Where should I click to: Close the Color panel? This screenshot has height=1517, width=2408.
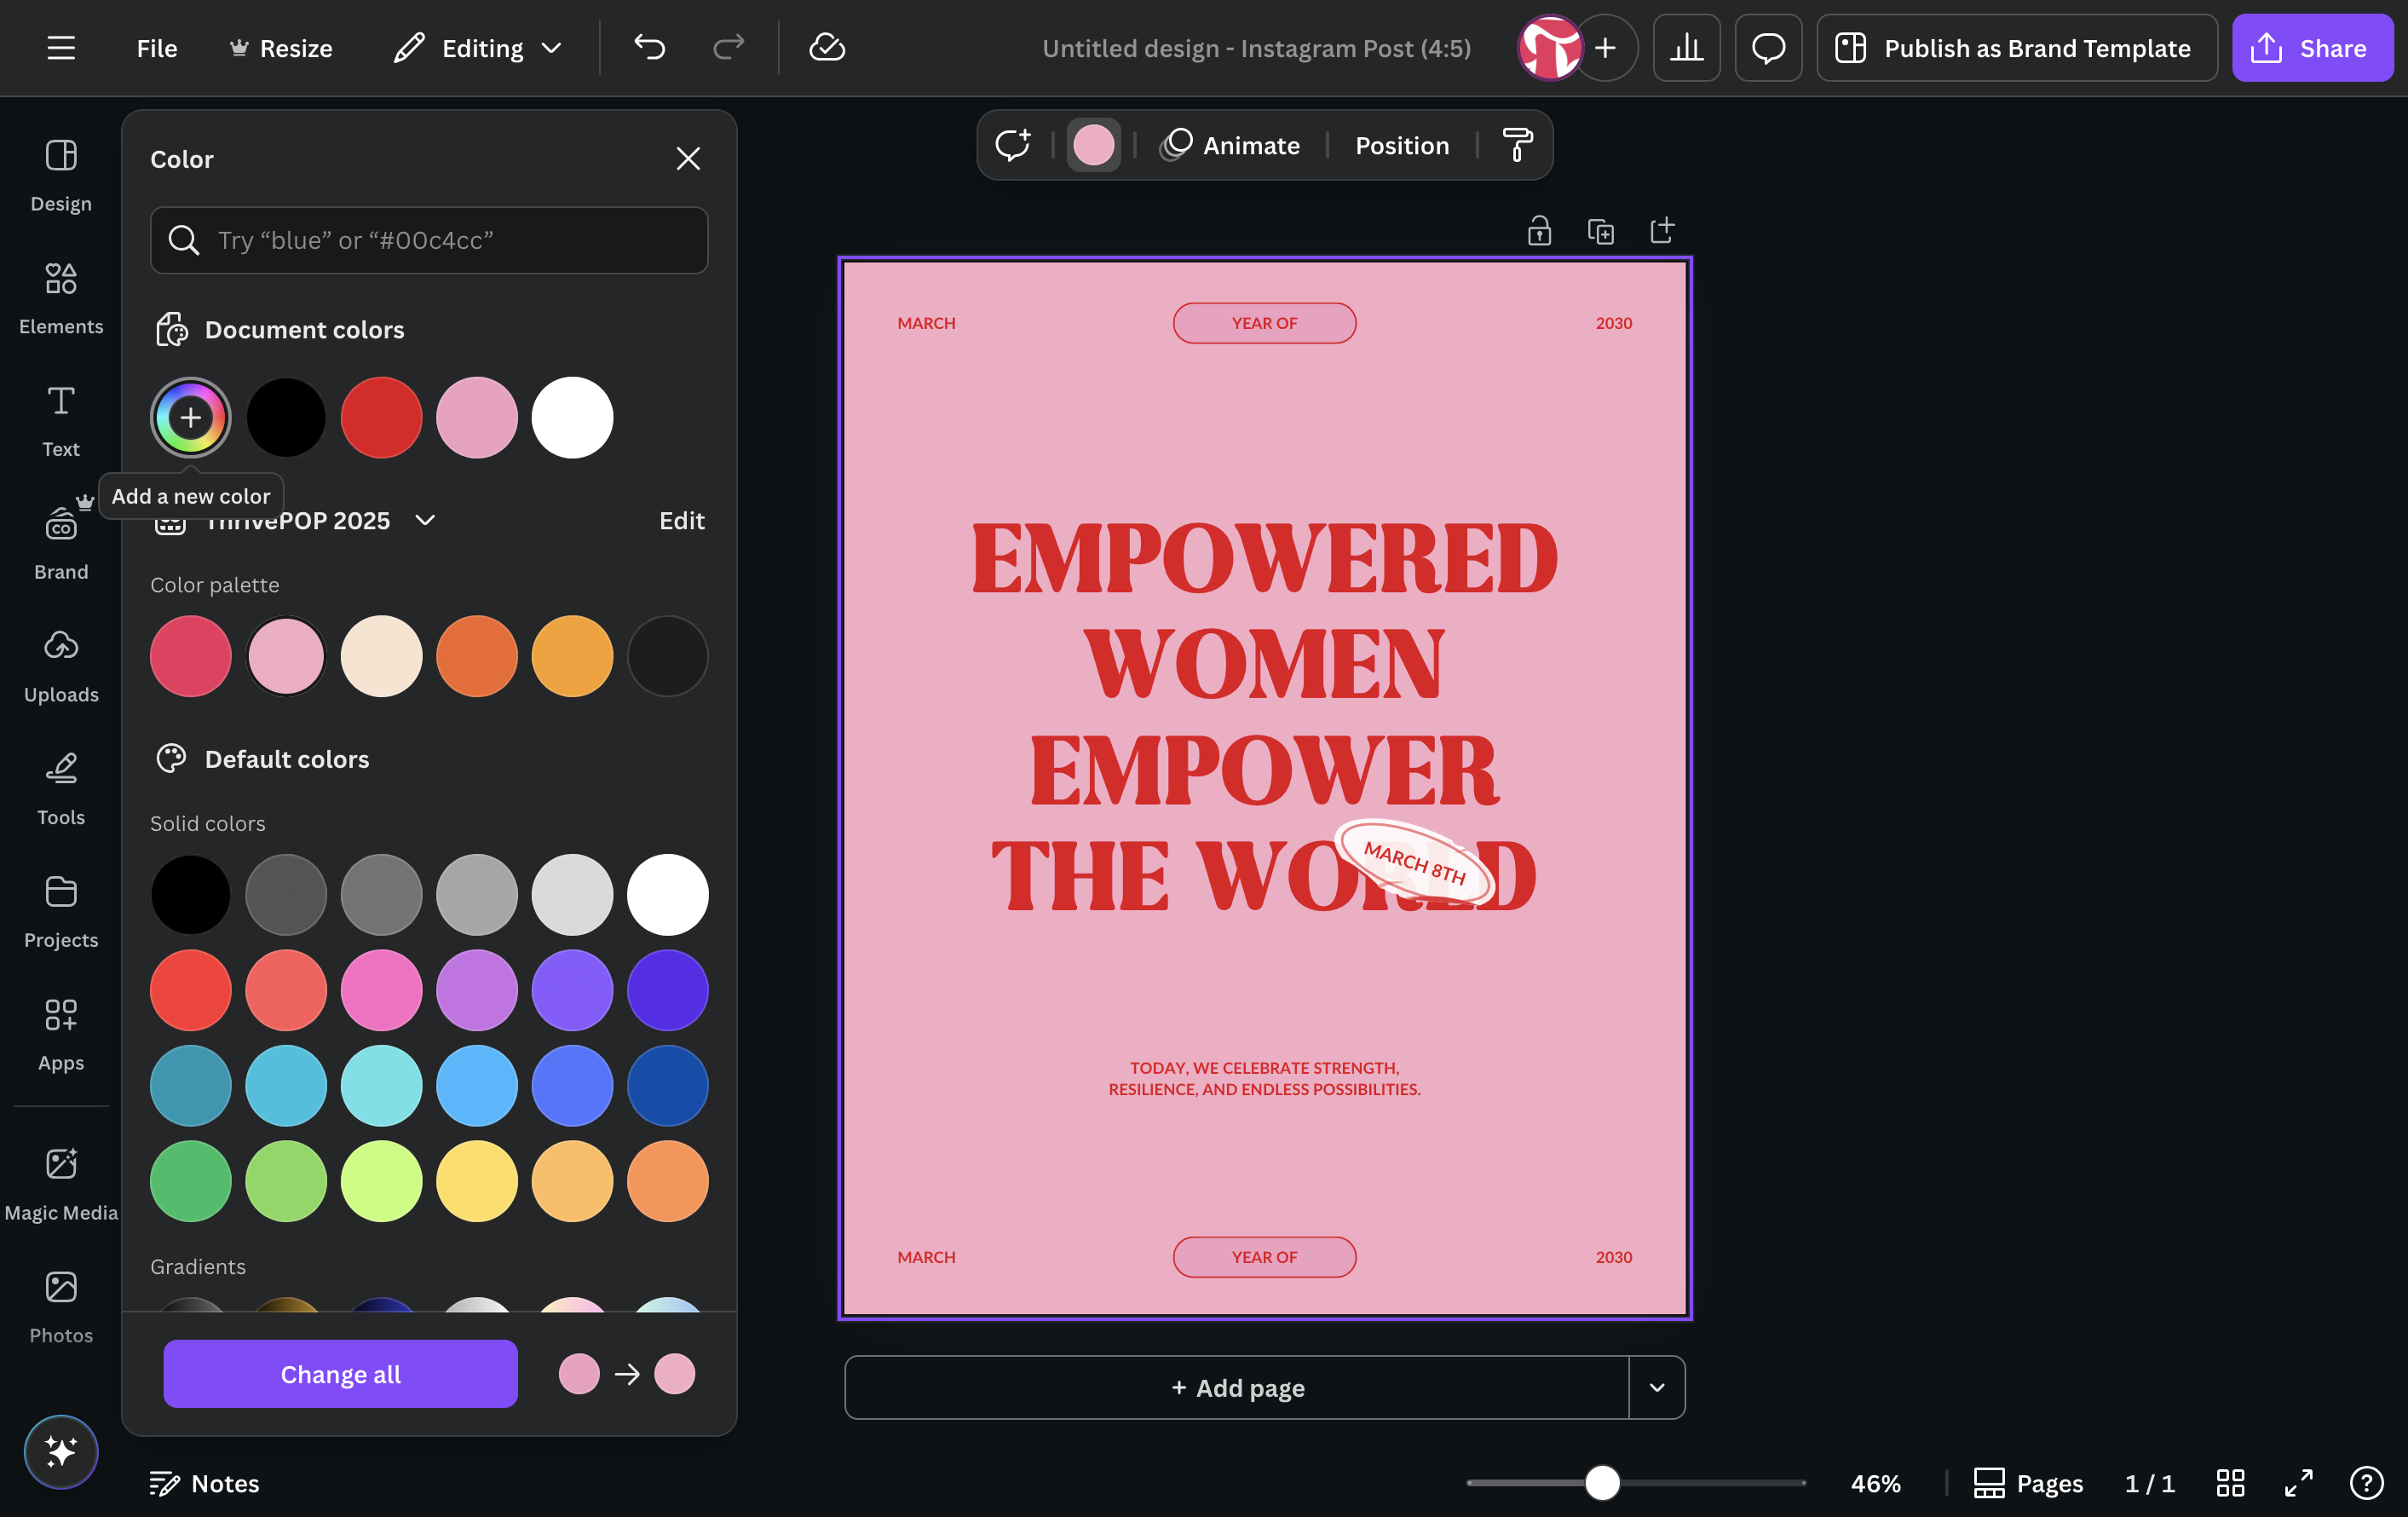(687, 158)
